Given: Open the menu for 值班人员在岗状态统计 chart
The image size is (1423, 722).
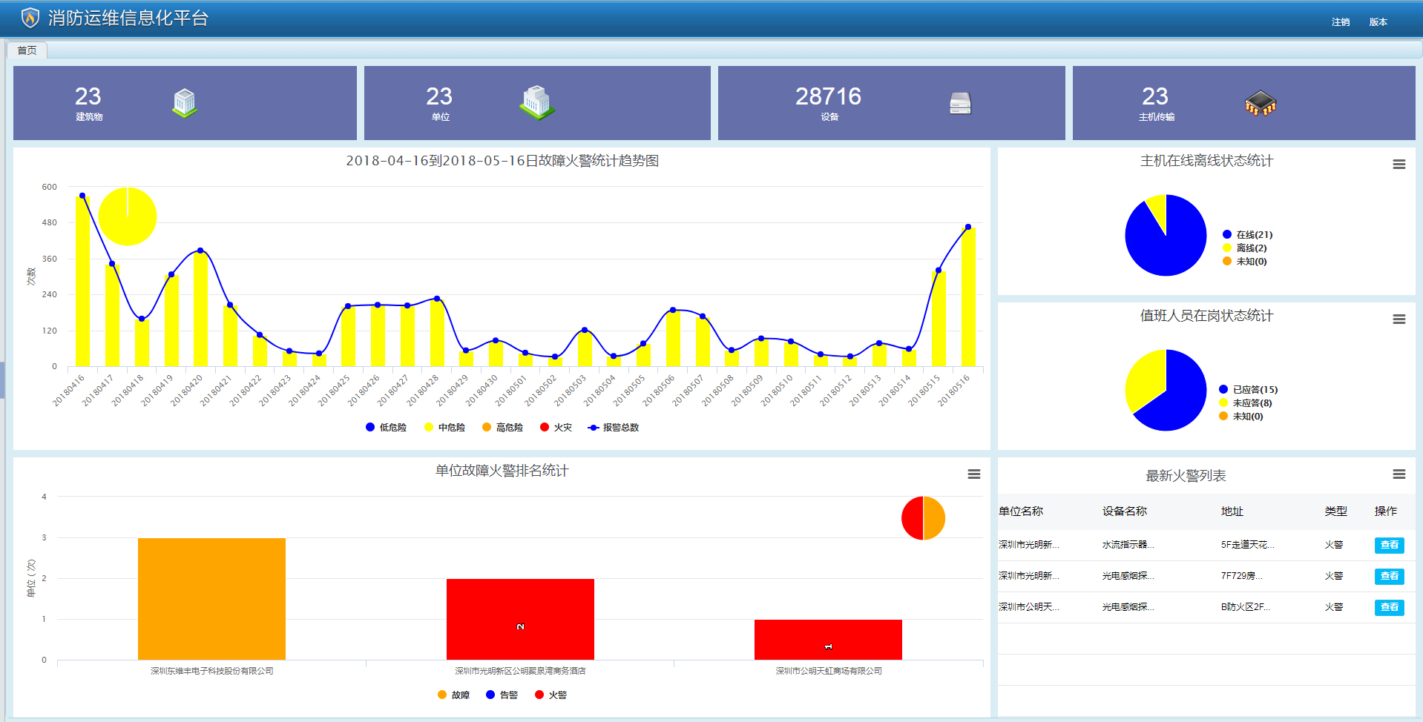Looking at the screenshot, I should click(1399, 319).
